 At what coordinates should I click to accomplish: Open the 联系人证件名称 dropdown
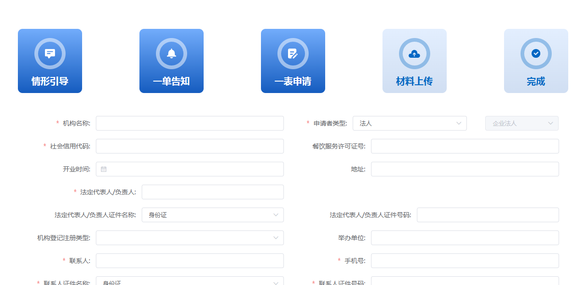(x=189, y=282)
